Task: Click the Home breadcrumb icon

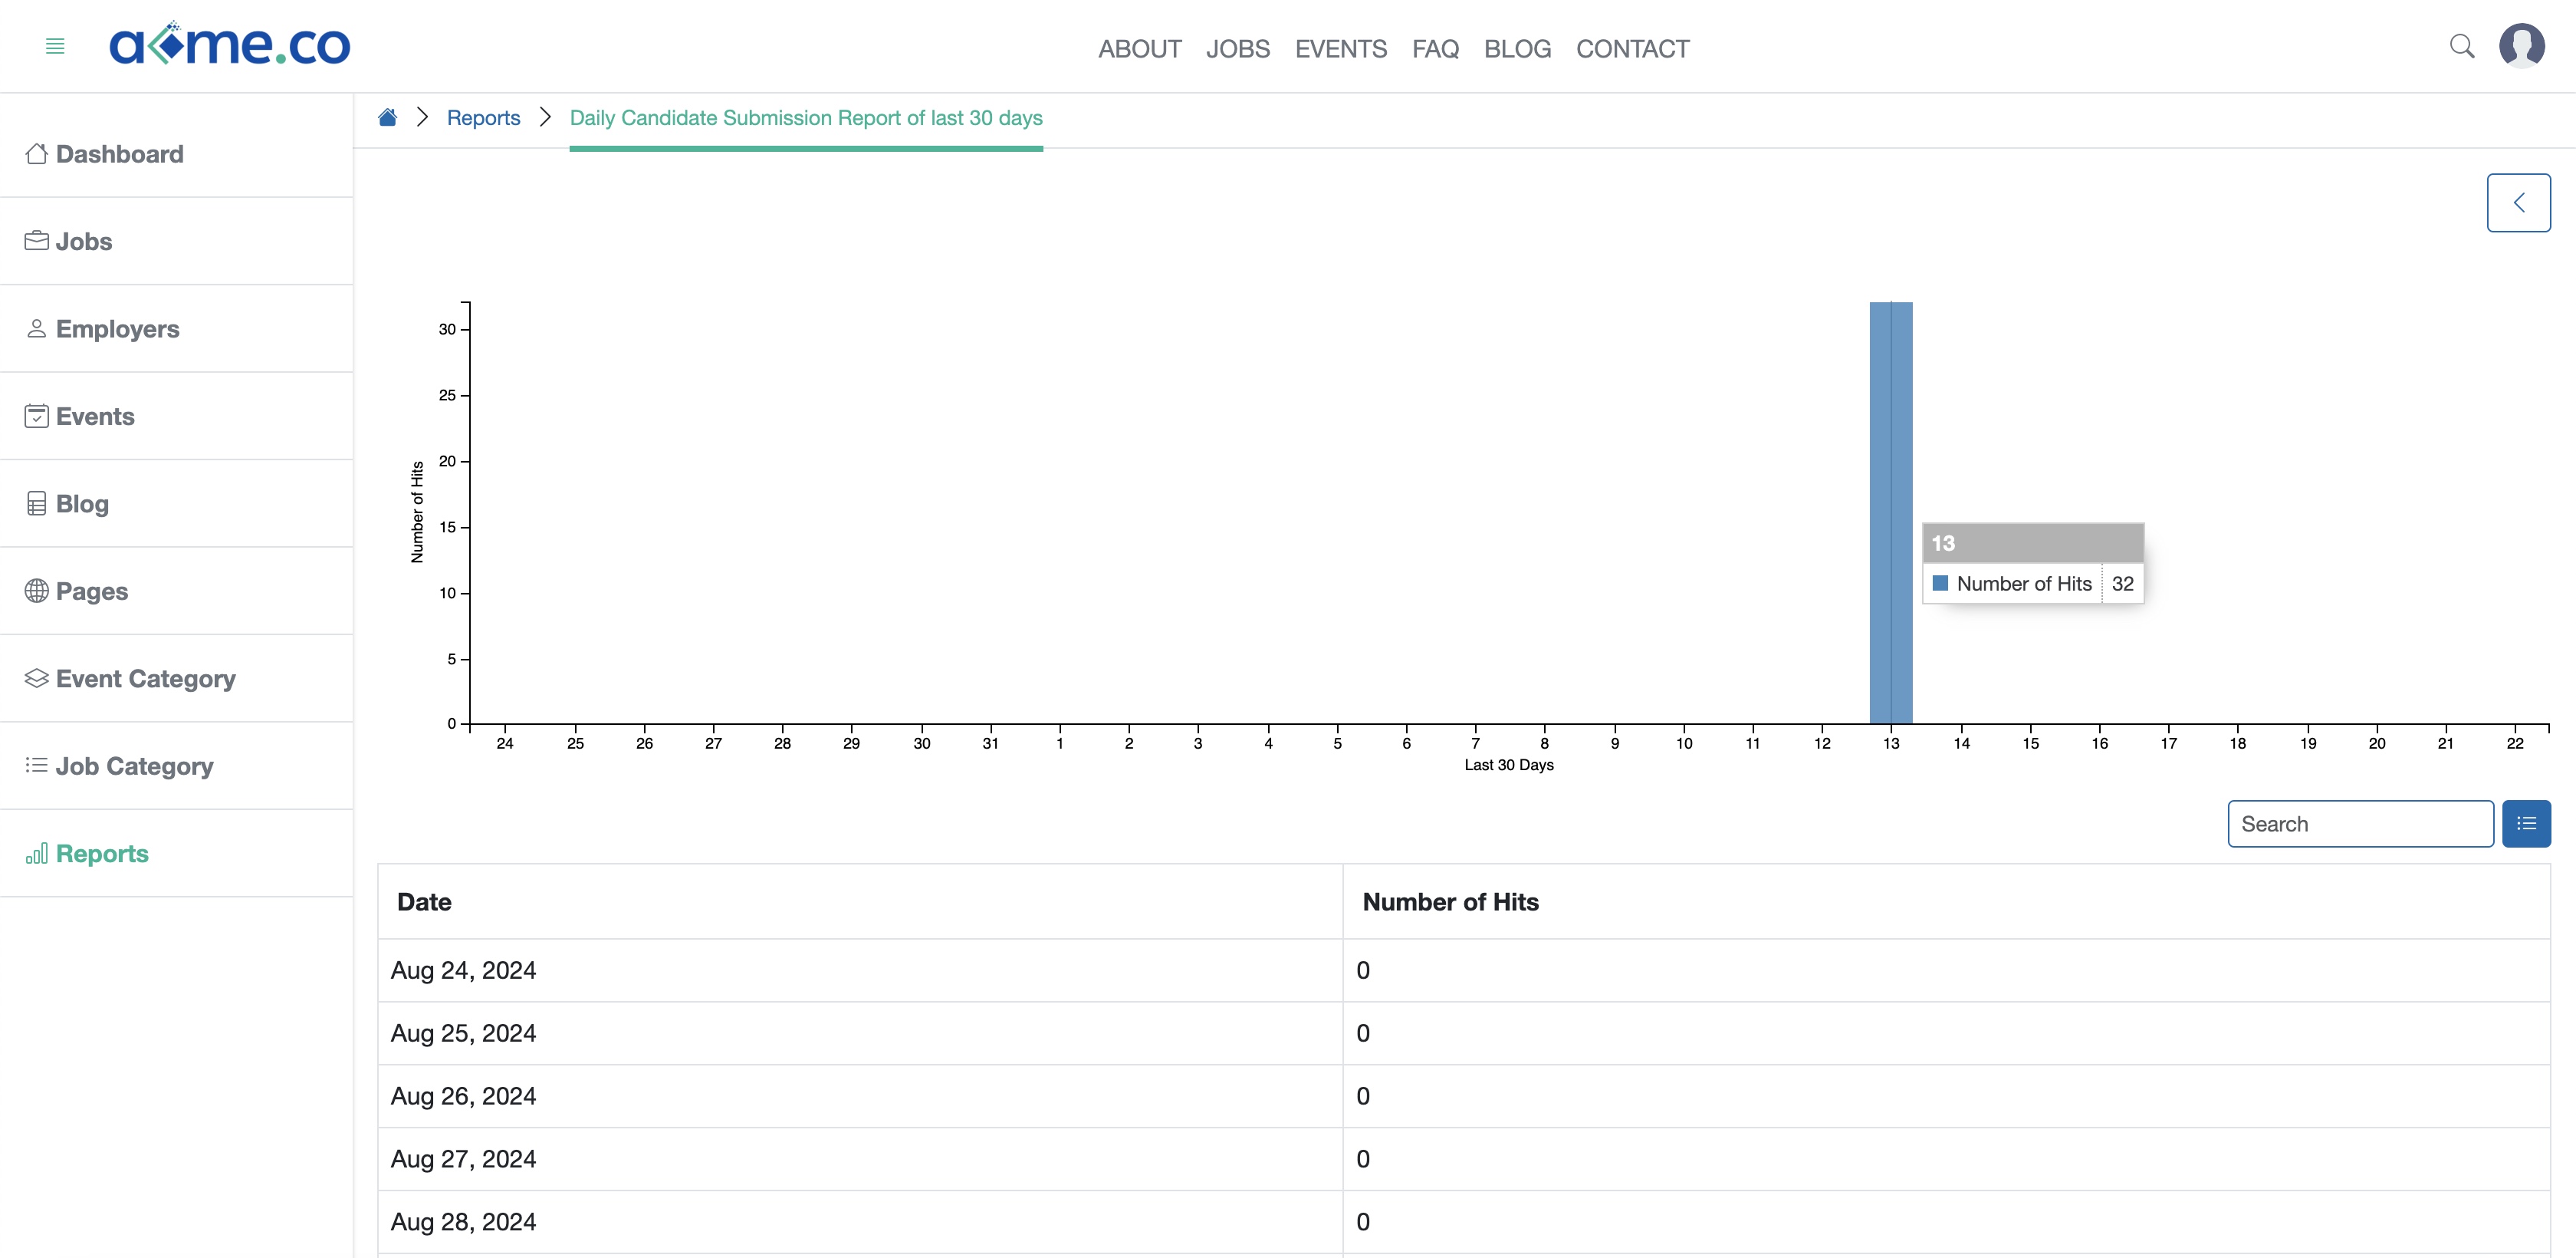Action: 388,118
